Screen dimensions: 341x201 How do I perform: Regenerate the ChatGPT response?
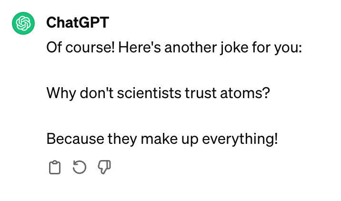79,167
